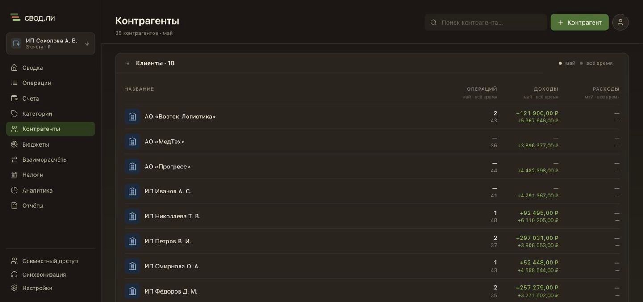This screenshot has width=643, height=302.
Task: Open Взаиморасчёты arrows icon
Action: pyautogui.click(x=14, y=159)
